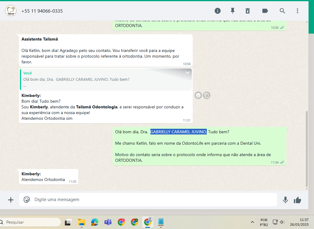
Task: Click 'Talismã Odontologia' bold text in message
Action: point(97,107)
